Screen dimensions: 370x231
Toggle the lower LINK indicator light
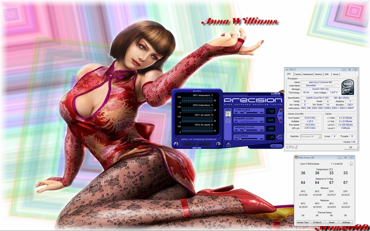click(x=281, y=121)
